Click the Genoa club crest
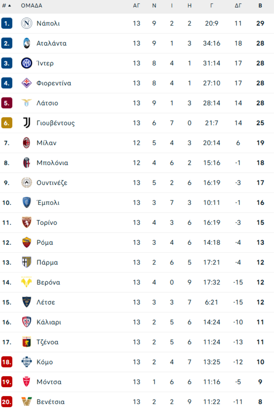Viewport: 274px width, 409px height. pyautogui.click(x=26, y=342)
